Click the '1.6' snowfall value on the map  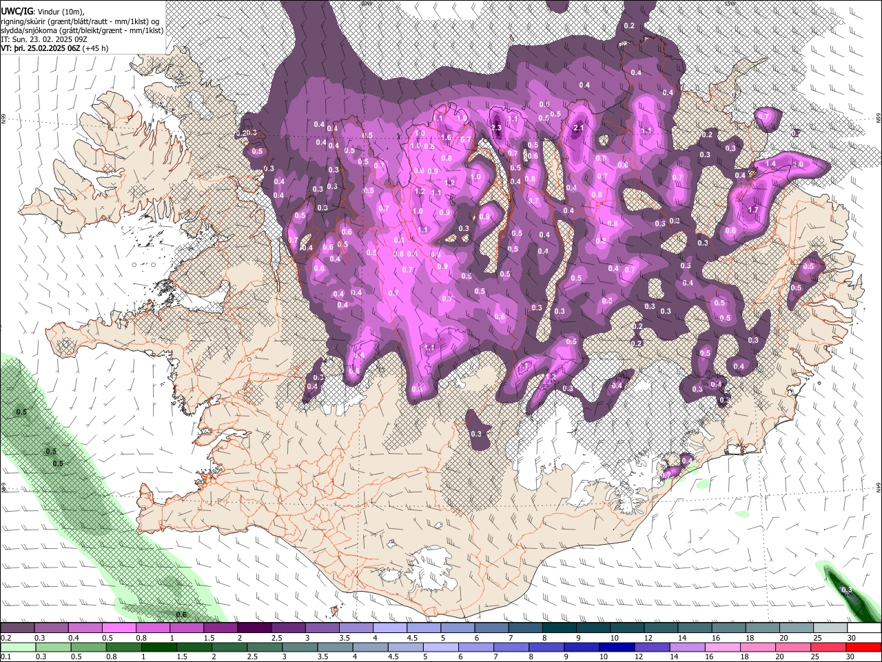coord(446,137)
